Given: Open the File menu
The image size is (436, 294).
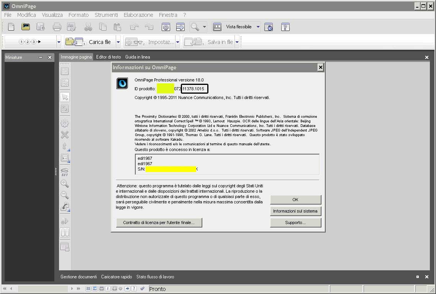Looking at the screenshot, I should 8,15.
